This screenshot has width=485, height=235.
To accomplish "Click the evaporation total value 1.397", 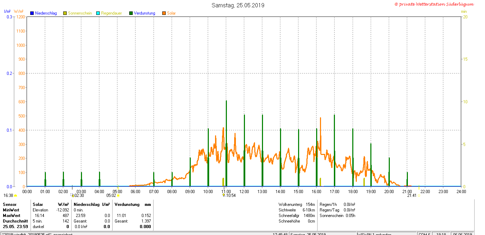I will [146, 221].
